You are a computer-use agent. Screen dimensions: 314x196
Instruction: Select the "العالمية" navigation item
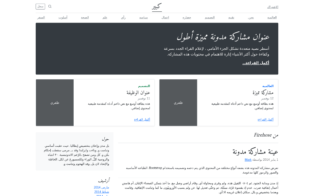[x=272, y=17]
